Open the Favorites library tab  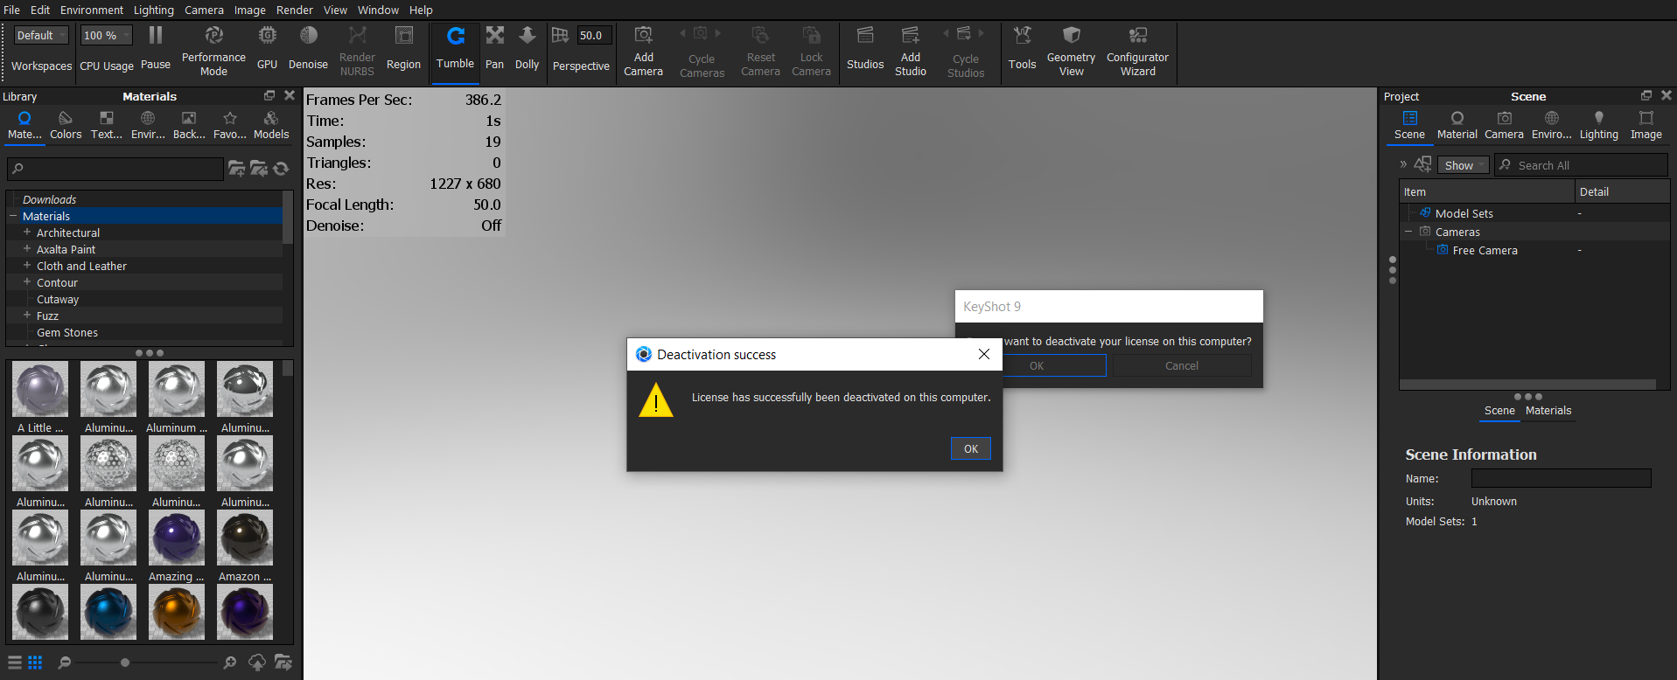tap(230, 126)
